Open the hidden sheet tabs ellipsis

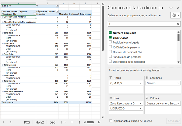pyautogui.click(x=65, y=122)
